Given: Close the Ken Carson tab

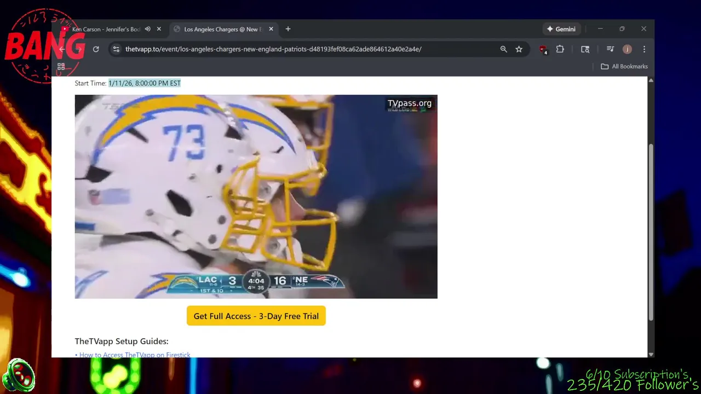Looking at the screenshot, I should (159, 29).
